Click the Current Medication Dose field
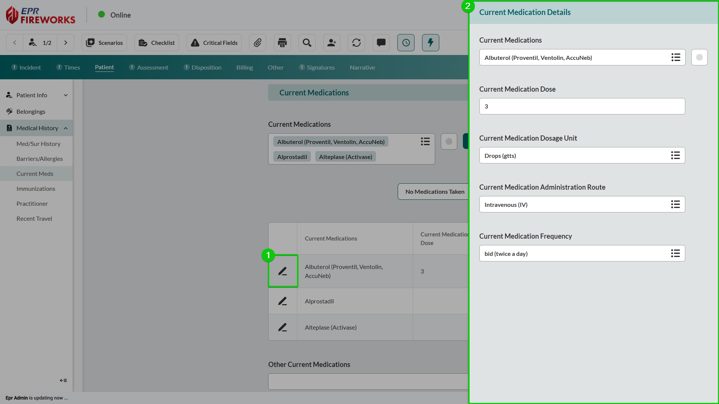 click(x=582, y=106)
